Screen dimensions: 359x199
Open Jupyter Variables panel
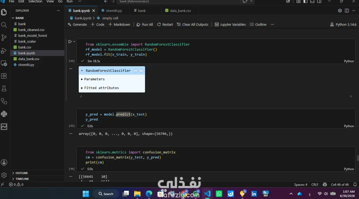[230, 24]
